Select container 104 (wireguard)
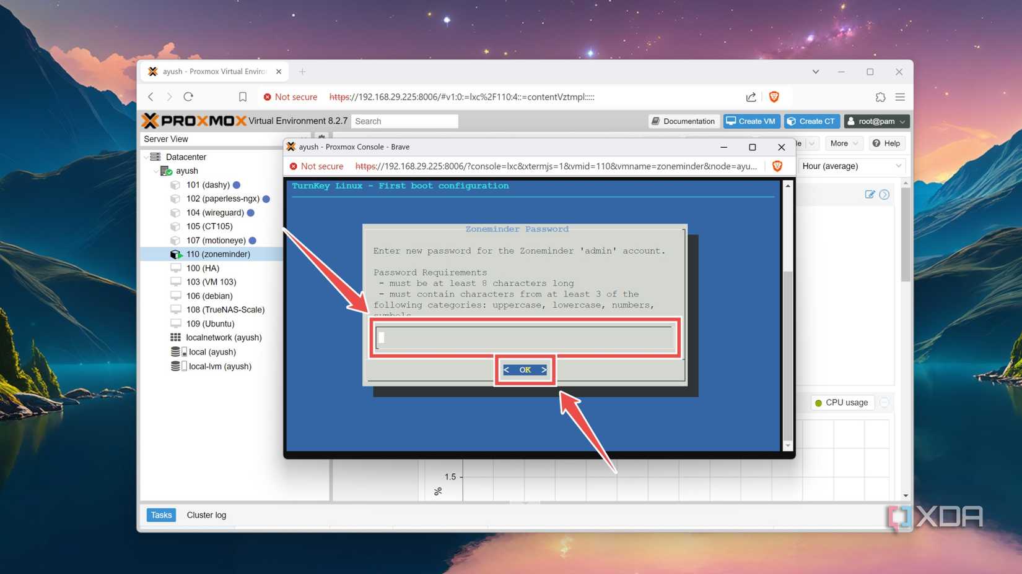1022x574 pixels. 214,213
